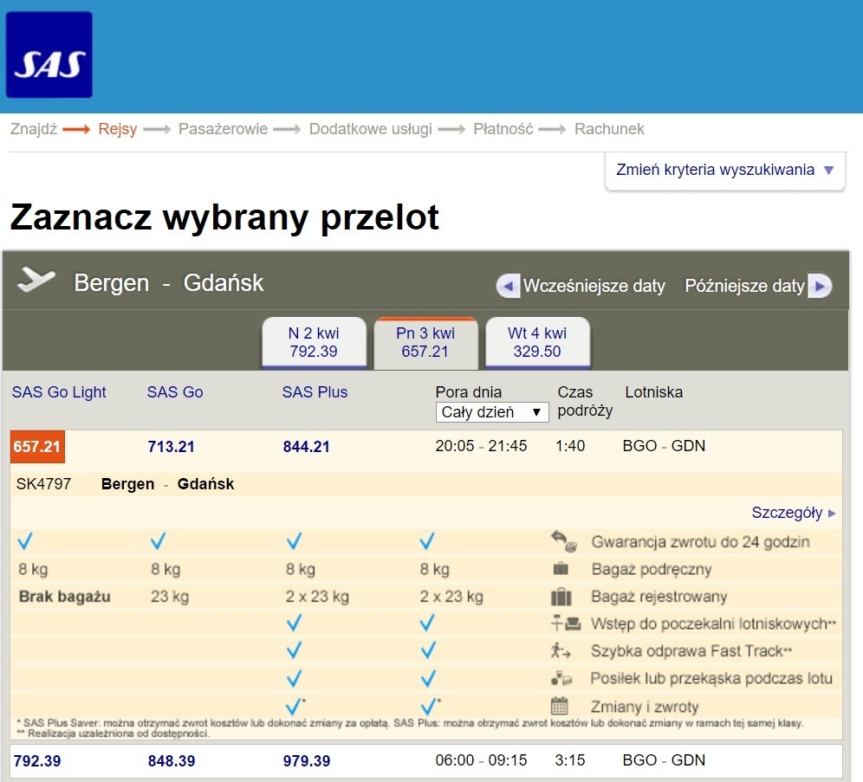Open Szczegóły flight details link
863x782 pixels.
point(787,513)
